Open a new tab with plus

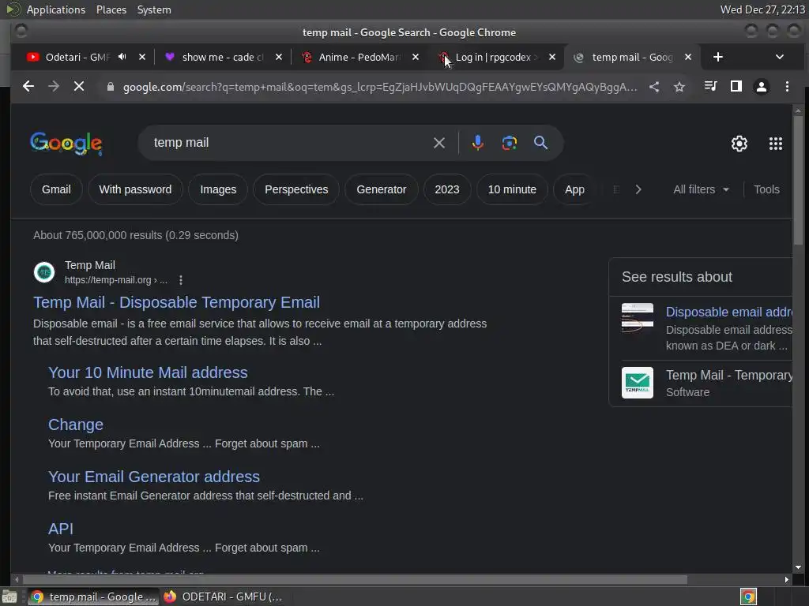point(717,57)
